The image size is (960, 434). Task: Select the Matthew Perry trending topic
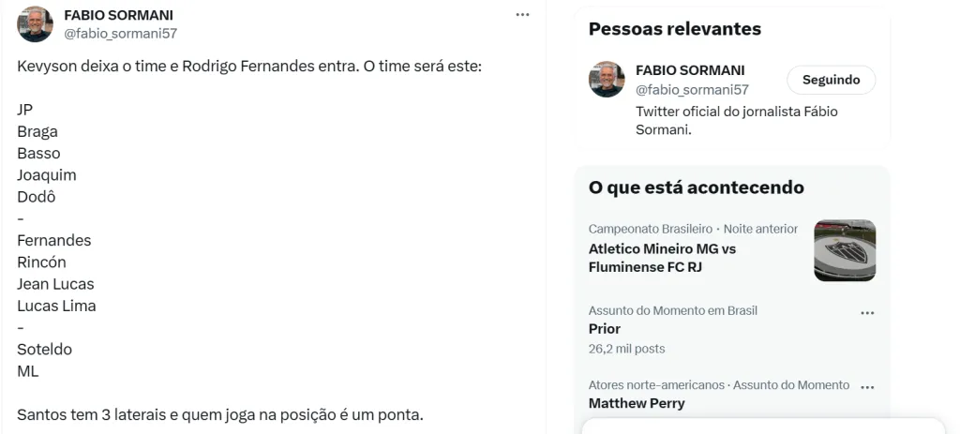coord(637,403)
